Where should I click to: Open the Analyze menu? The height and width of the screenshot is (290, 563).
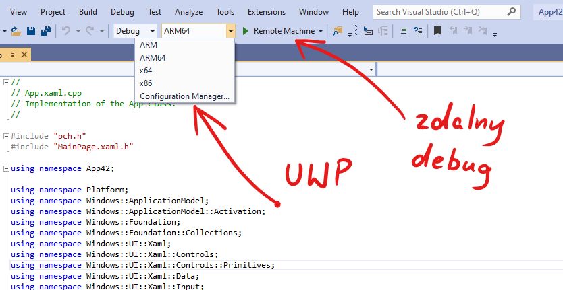[x=189, y=12]
